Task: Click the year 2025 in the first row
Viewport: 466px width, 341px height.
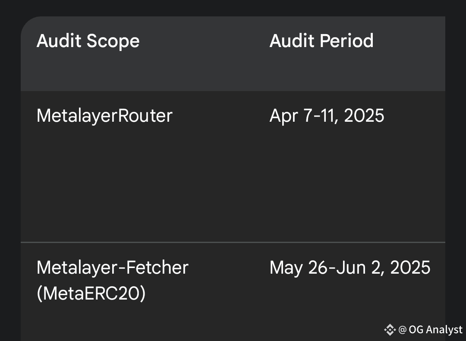Action: pyautogui.click(x=364, y=116)
